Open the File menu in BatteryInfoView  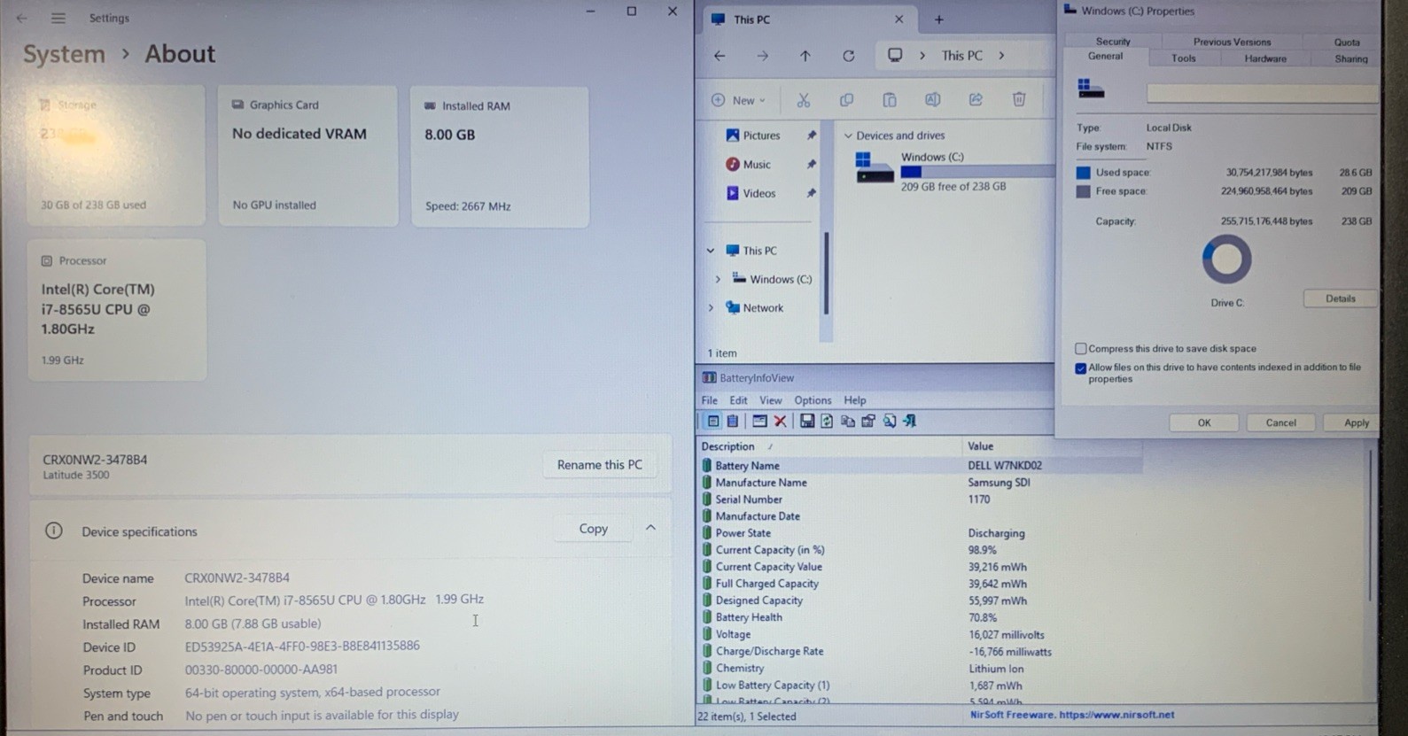710,400
